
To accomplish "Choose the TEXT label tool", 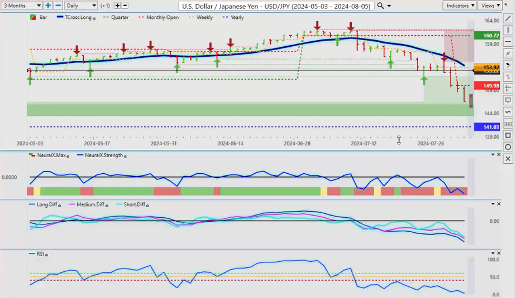I will (x=508, y=124).
